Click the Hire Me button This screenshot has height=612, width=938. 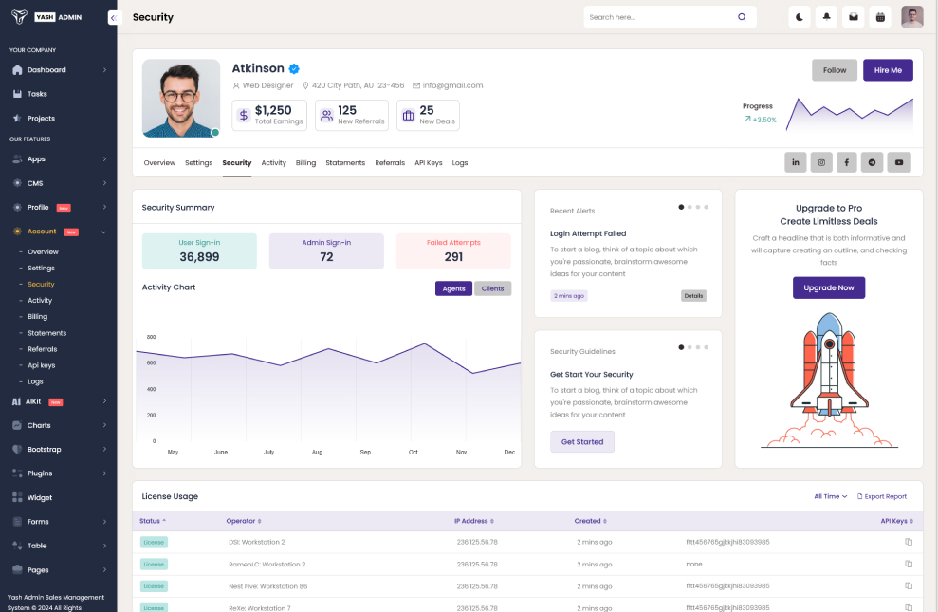pyautogui.click(x=888, y=70)
